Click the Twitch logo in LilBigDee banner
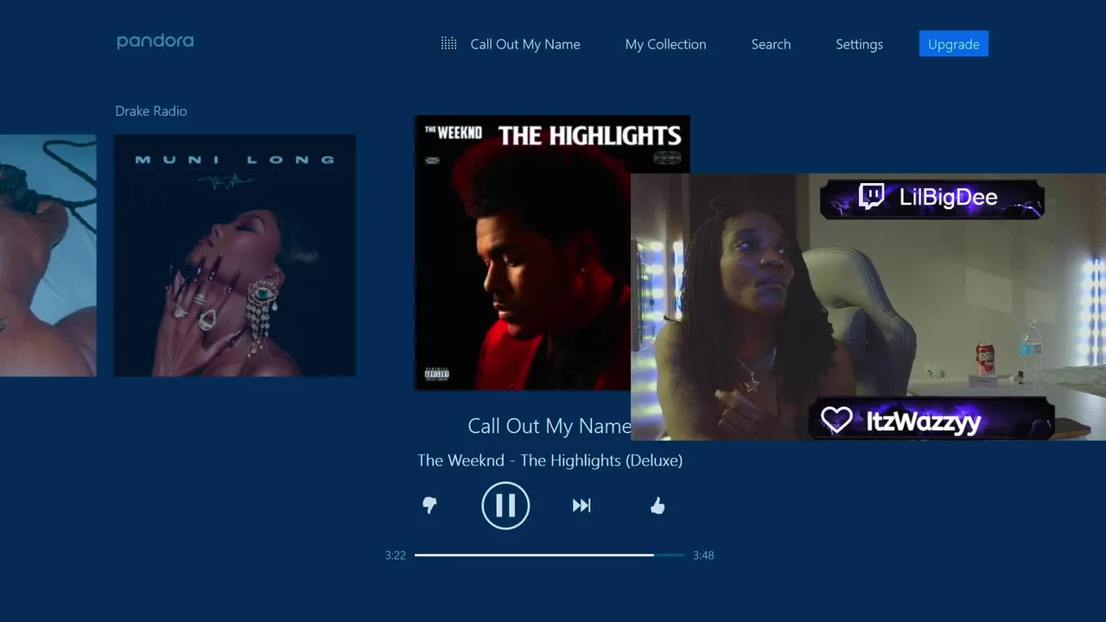 pyautogui.click(x=872, y=197)
